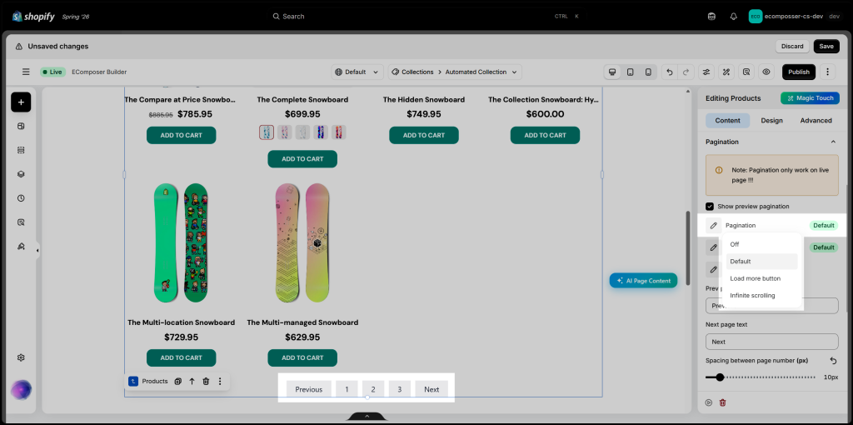This screenshot has width=853, height=425.
Task: Open the Products toolbar three-dot menu
Action: (x=220, y=381)
